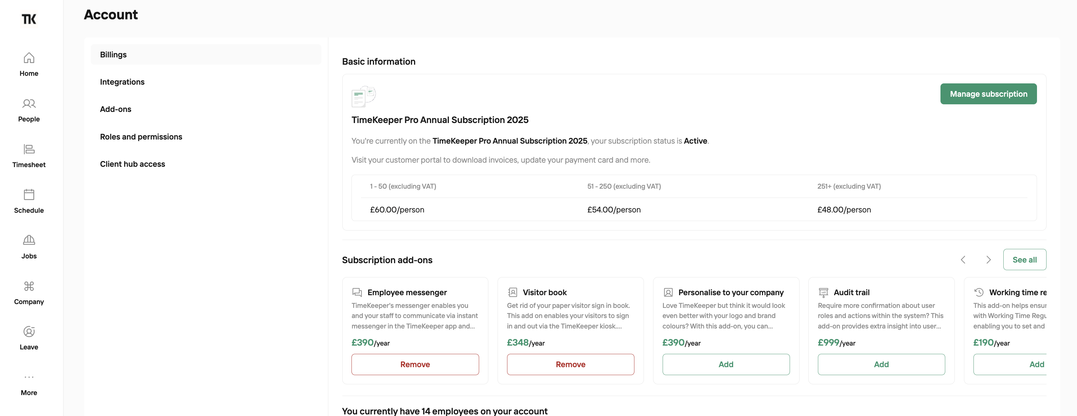1077x416 pixels.
Task: Click the TK logo
Action: point(29,19)
